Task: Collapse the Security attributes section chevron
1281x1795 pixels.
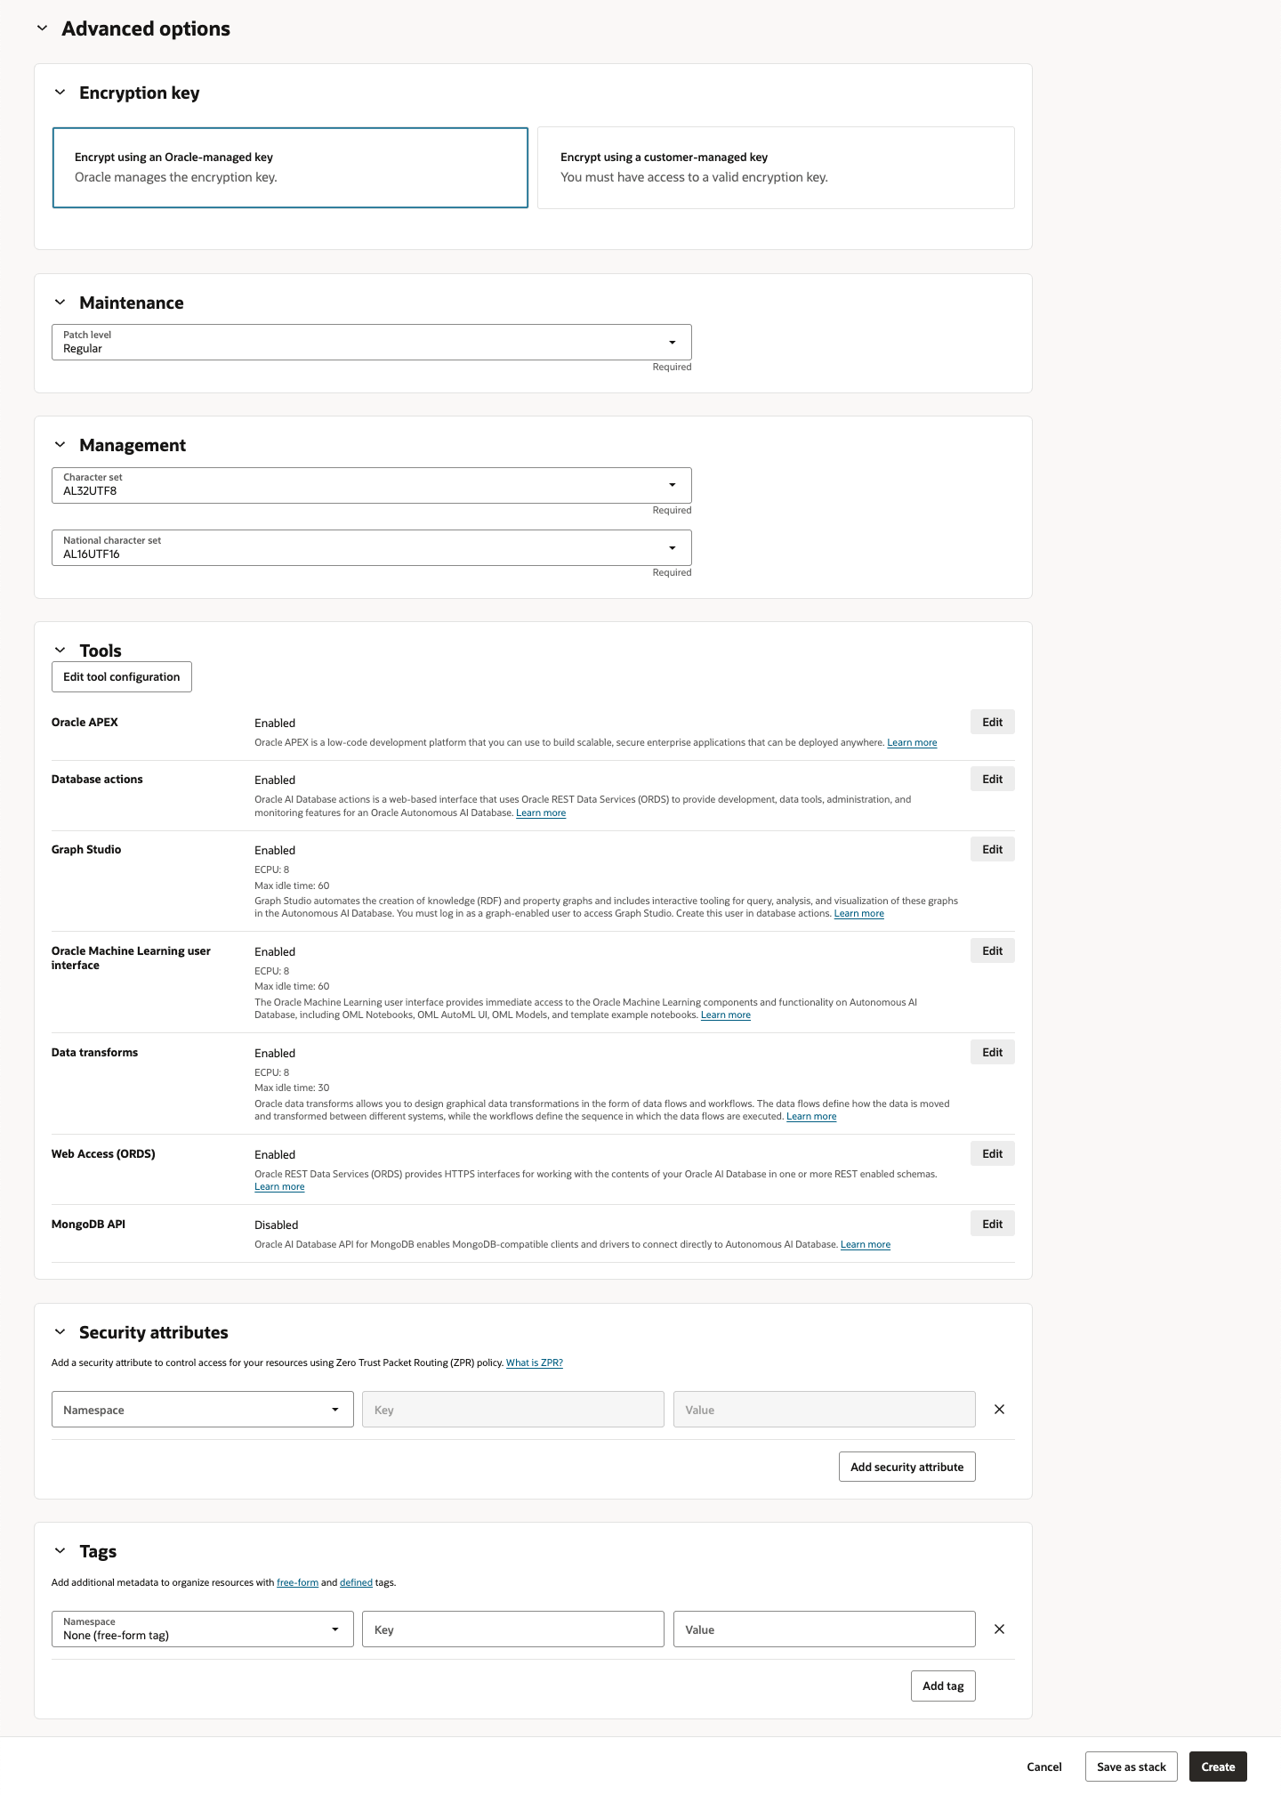Action: click(x=60, y=1332)
